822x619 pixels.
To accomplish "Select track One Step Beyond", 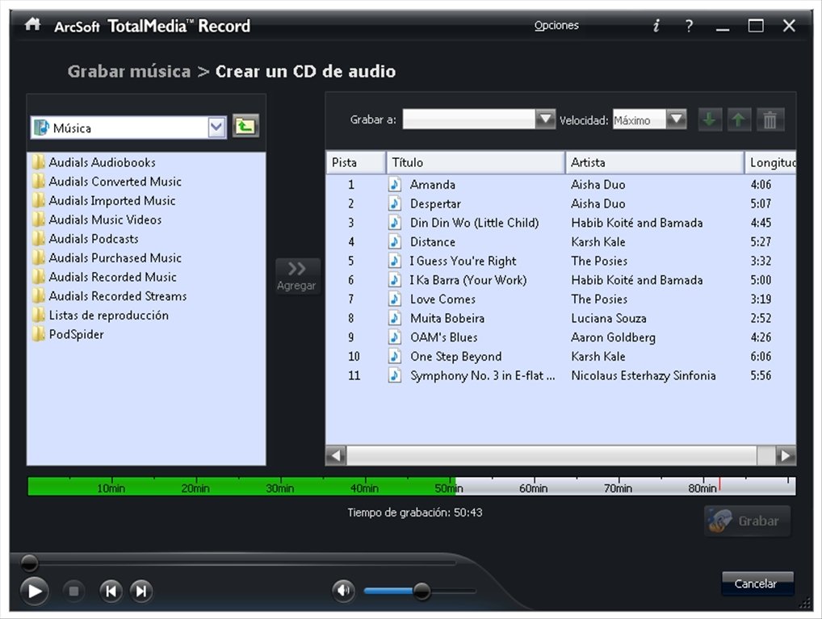I will (455, 357).
